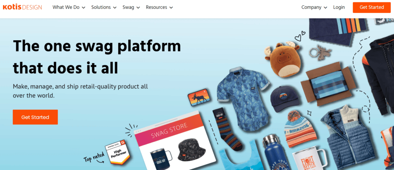Screen dimensions: 394x170
Task: Expand the Solutions dropdown chevron
Action: click(x=115, y=8)
